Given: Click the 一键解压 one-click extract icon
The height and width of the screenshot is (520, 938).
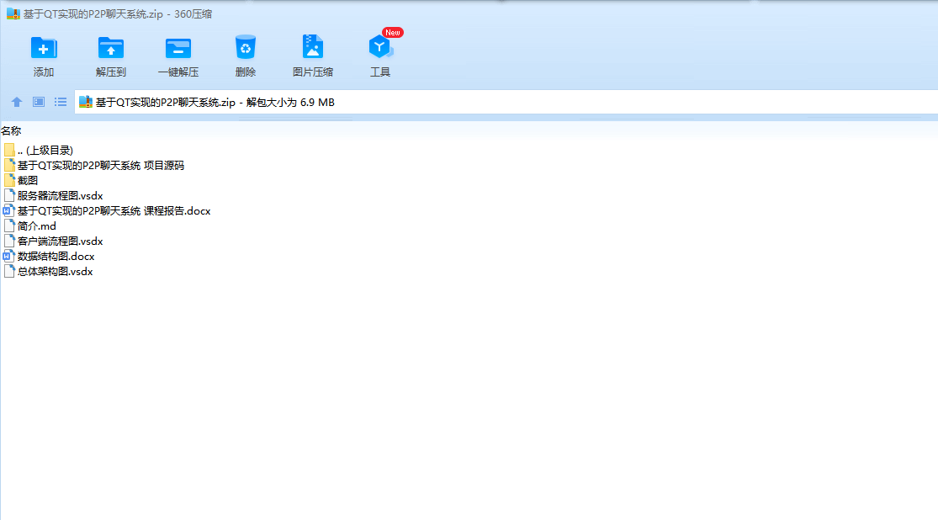Looking at the screenshot, I should pos(178,48).
